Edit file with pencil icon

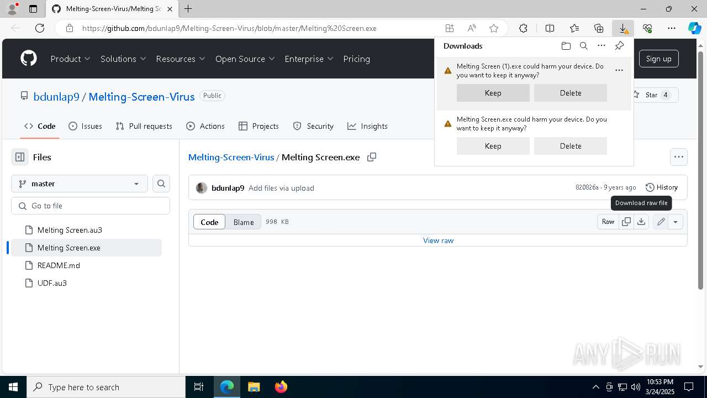pos(661,222)
